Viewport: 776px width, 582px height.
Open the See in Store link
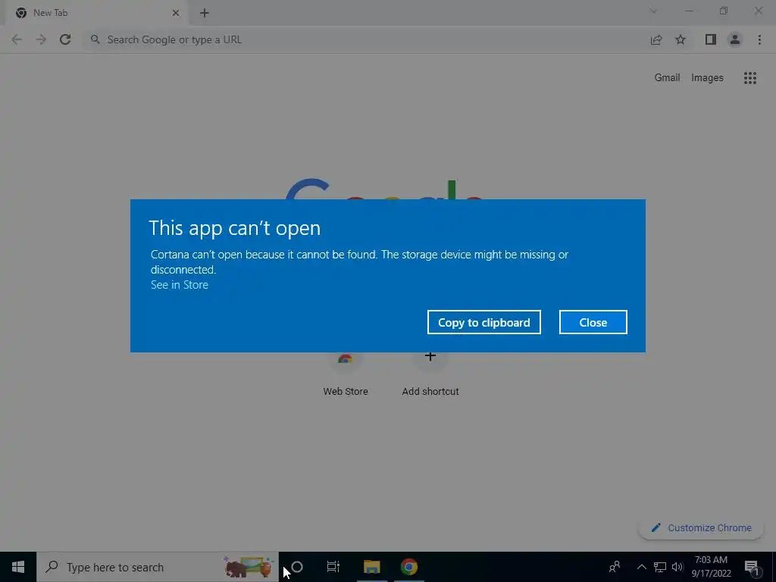point(179,285)
